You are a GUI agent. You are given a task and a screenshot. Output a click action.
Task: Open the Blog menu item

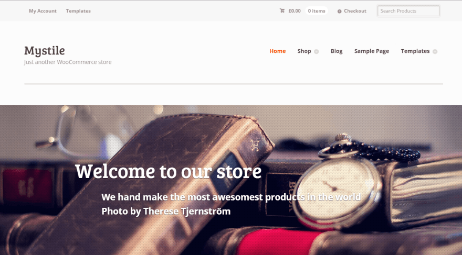click(x=337, y=51)
